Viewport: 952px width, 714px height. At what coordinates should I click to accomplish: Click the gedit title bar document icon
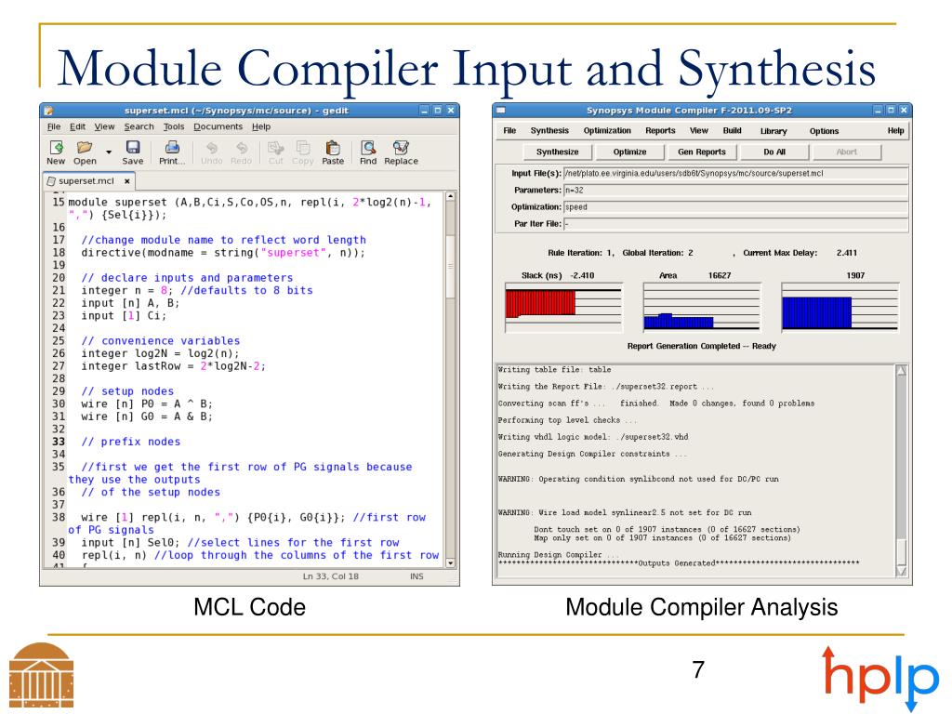pos(48,111)
